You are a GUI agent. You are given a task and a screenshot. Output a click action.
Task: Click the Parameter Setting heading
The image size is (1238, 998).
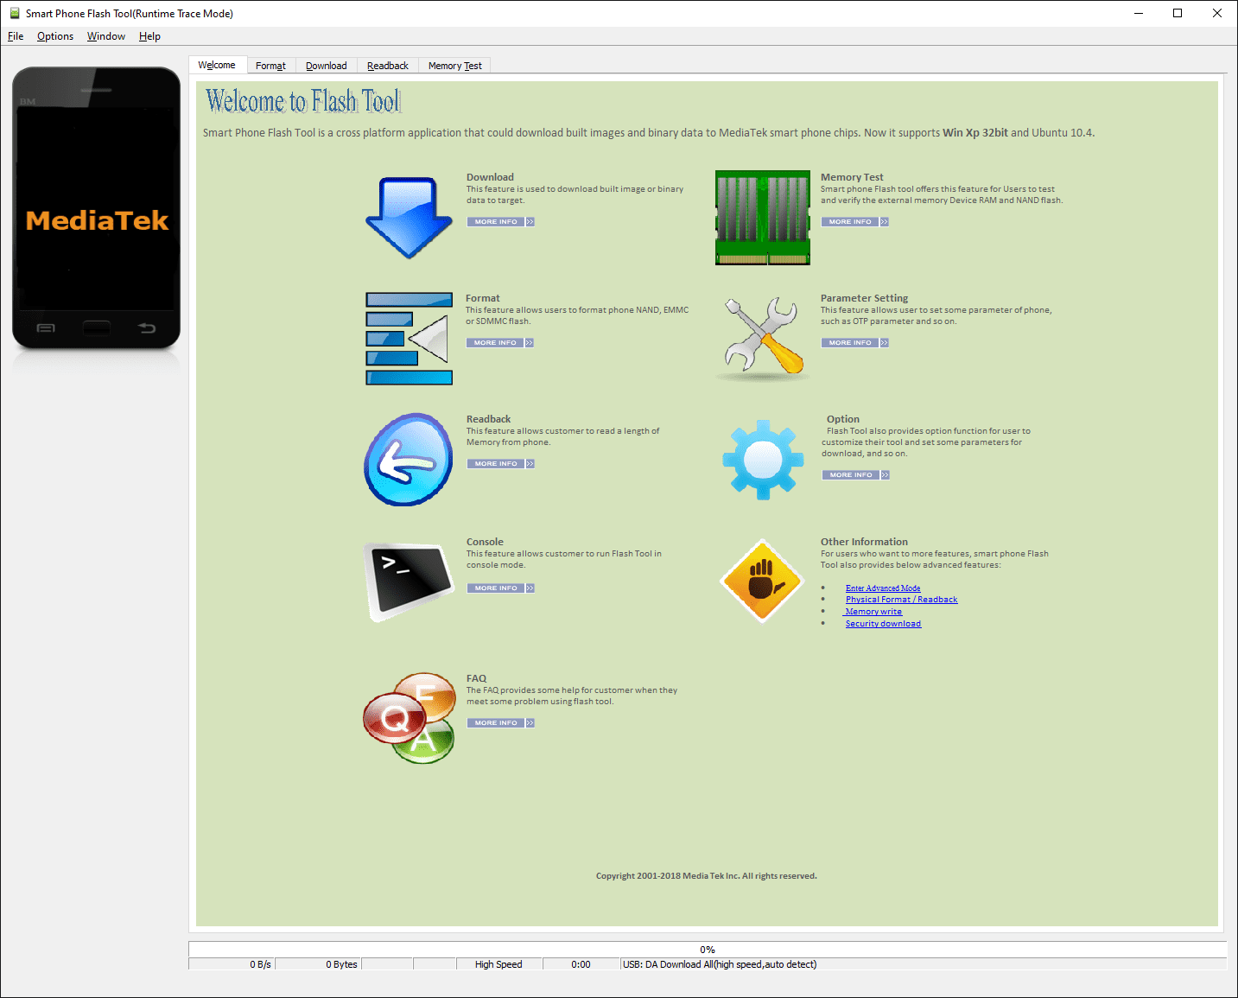[x=864, y=298]
